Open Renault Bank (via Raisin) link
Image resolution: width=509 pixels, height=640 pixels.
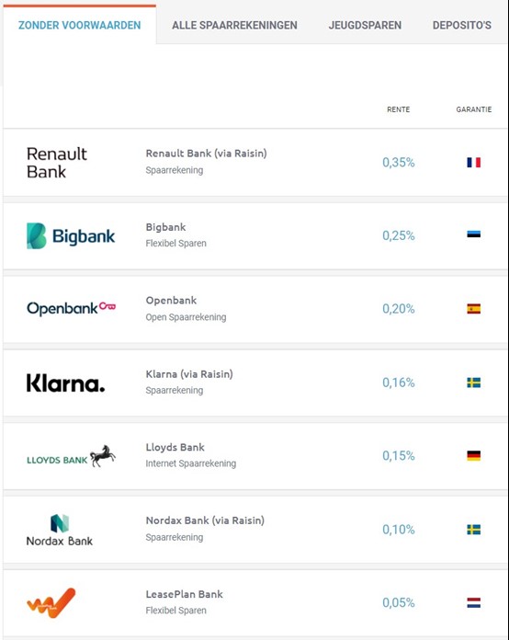206,154
